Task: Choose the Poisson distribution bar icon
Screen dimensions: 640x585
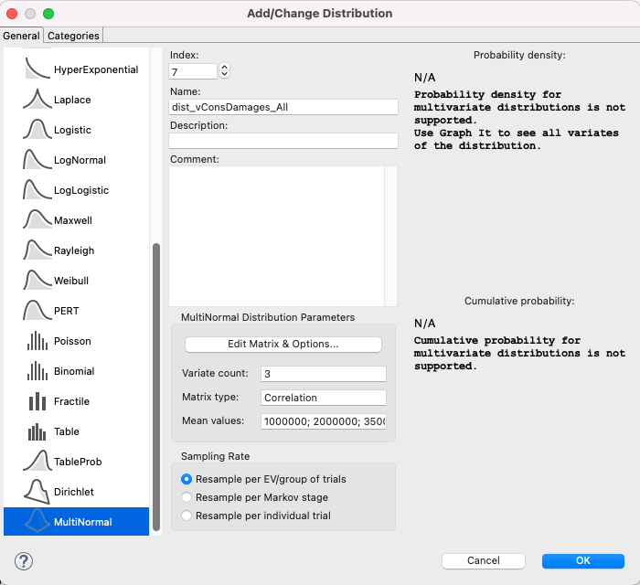Action: pyautogui.click(x=37, y=341)
